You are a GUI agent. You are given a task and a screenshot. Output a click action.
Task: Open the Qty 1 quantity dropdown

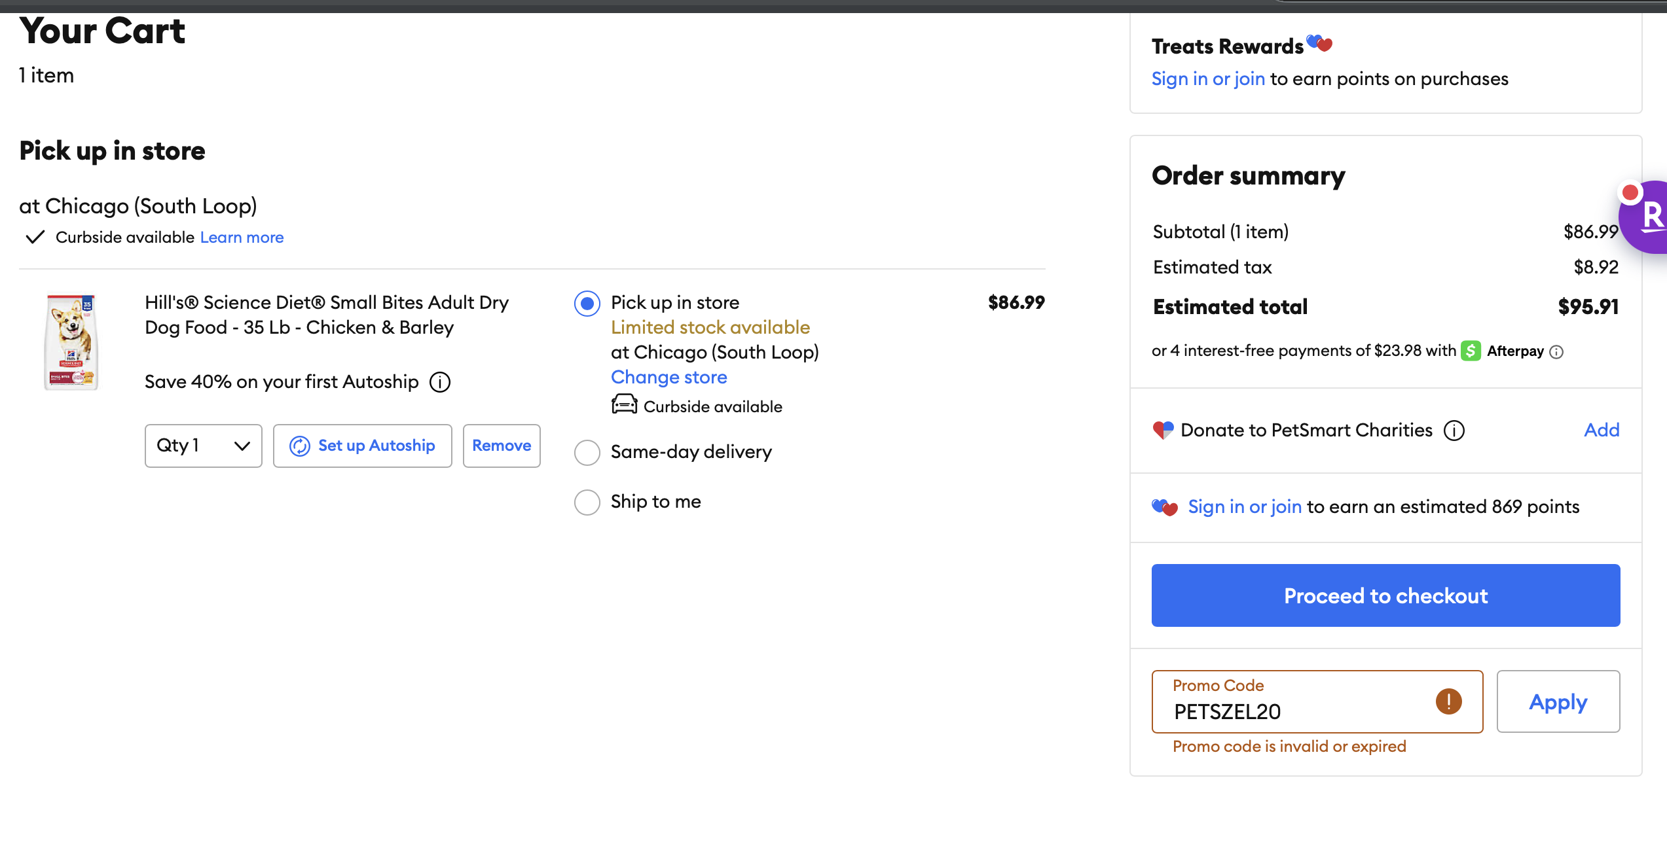tap(204, 446)
